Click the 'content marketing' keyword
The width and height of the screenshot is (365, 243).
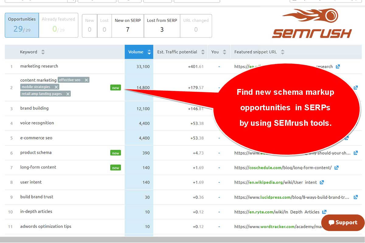[38, 80]
